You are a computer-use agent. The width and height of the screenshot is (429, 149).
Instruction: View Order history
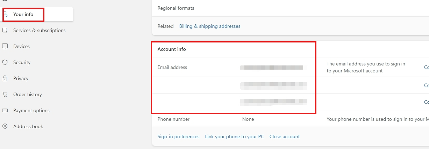(28, 94)
